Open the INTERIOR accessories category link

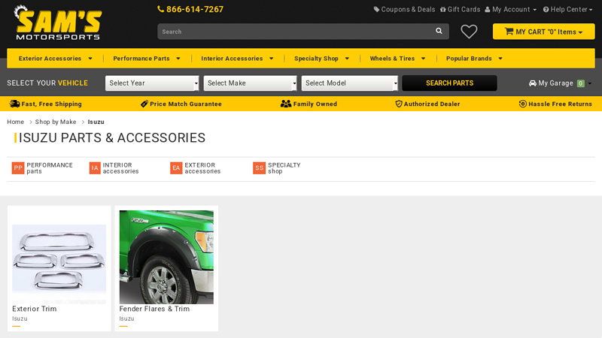tap(120, 167)
